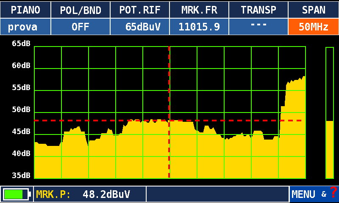Click the red vertical frequency marker line
The image size is (339, 203).
click(169, 112)
